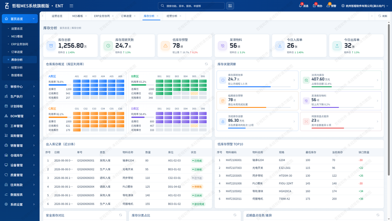This screenshot has width=392, height=221.
Task: Switch to the MES看板 tab
Action: [77, 16]
